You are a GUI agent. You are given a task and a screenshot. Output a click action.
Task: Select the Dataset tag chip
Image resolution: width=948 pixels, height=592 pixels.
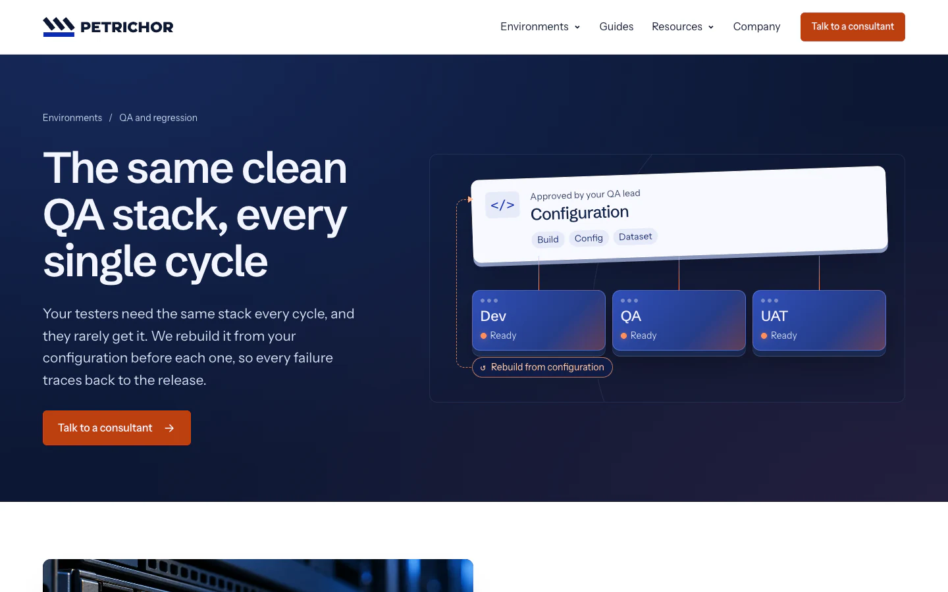635,237
